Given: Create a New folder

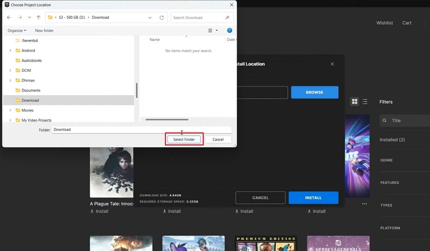Looking at the screenshot, I should [44, 30].
